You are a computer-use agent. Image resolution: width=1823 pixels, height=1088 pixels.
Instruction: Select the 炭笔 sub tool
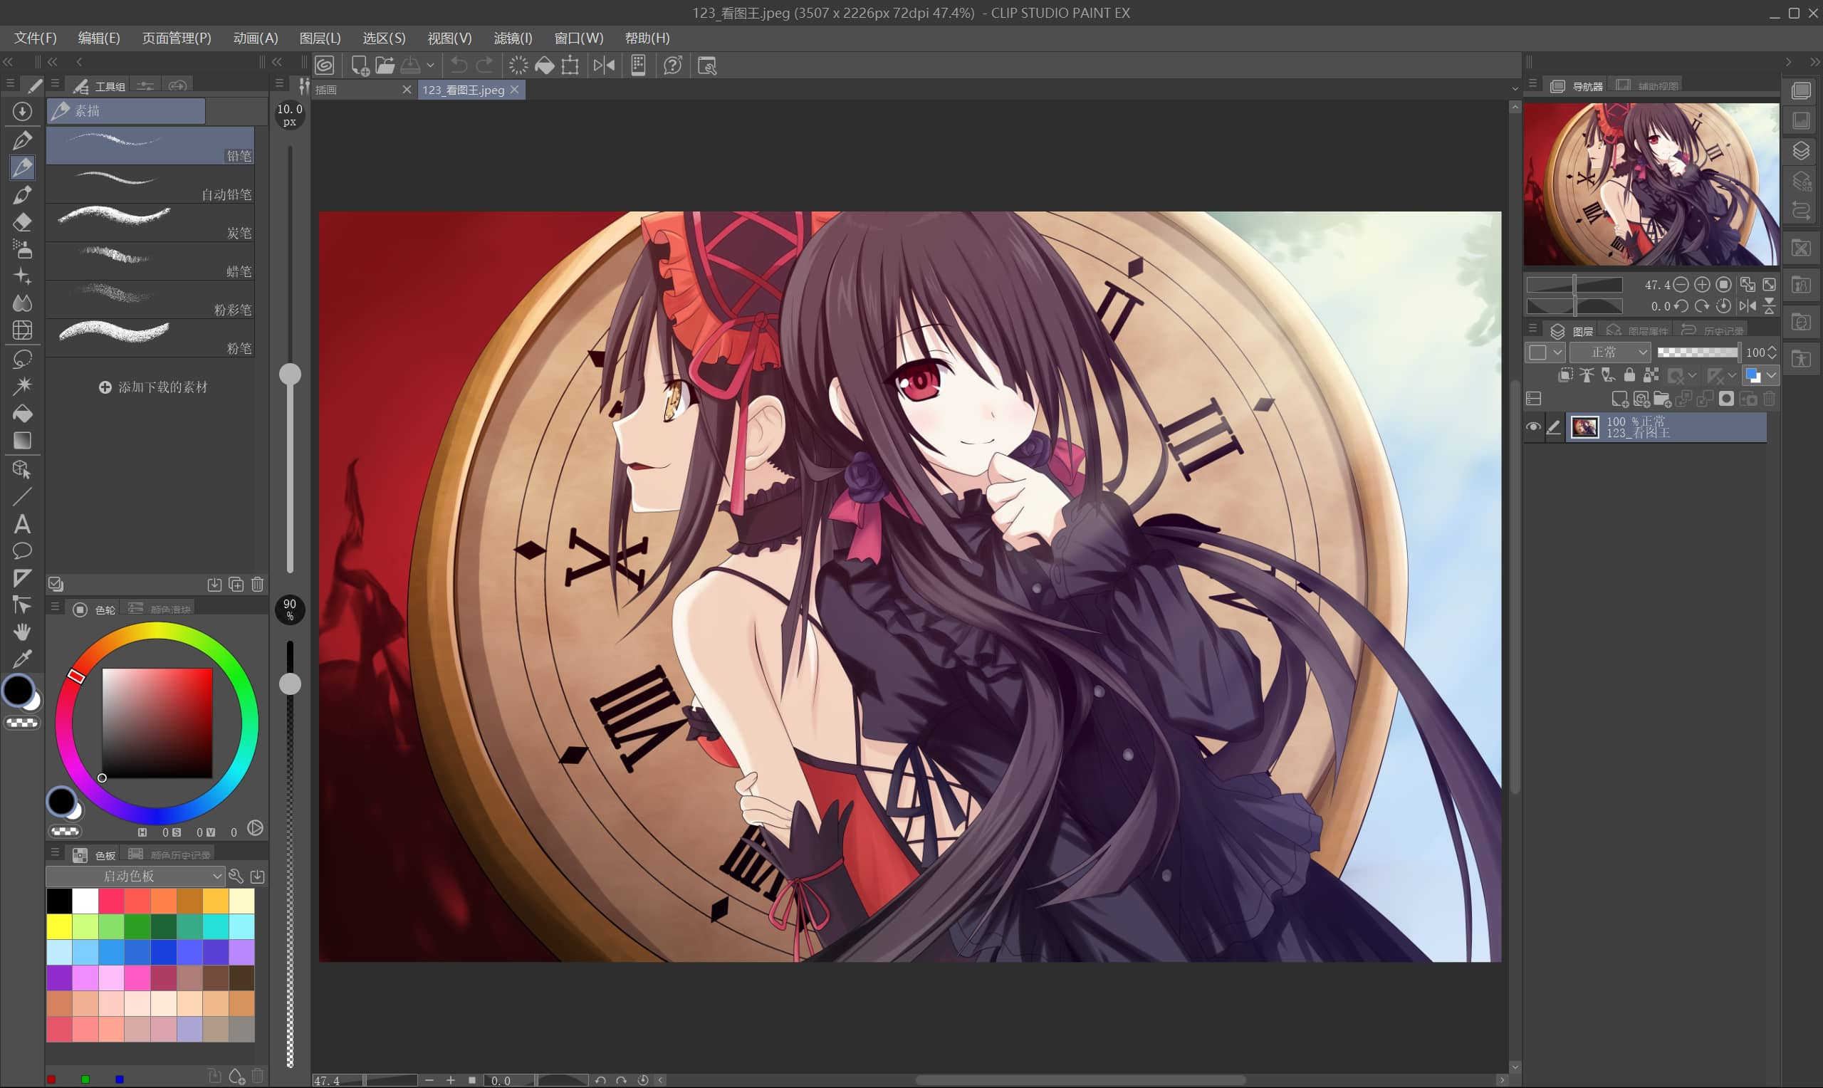[150, 222]
